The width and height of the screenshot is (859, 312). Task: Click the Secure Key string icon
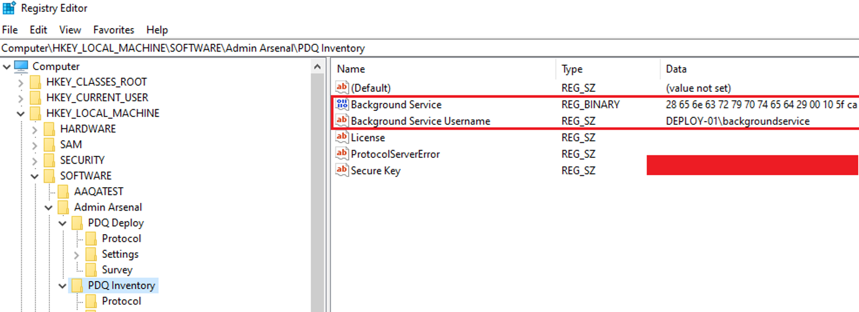[342, 170]
